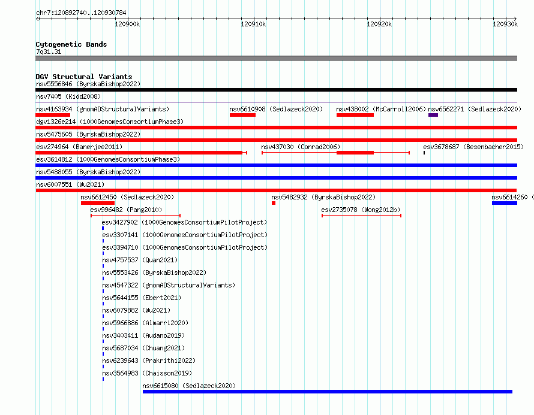Click the blue nsv6614260 variant bar
534x415 pixels.
point(505,203)
